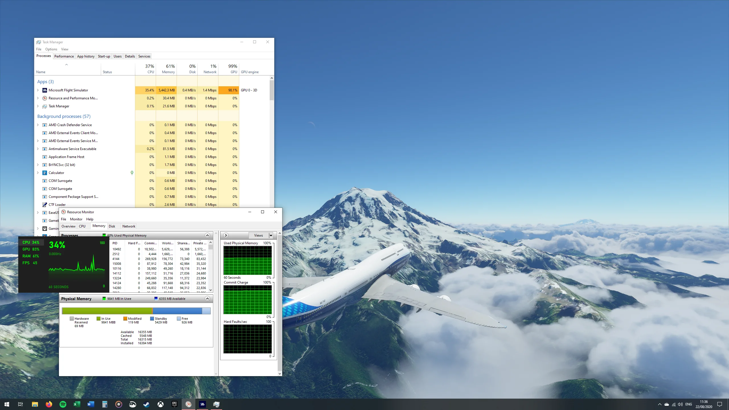Switch to the Disk tab in Resource Monitor
The image size is (729, 410).
click(x=112, y=226)
